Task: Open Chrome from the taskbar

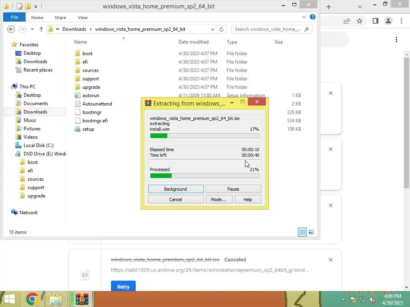Action: [x=32, y=299]
